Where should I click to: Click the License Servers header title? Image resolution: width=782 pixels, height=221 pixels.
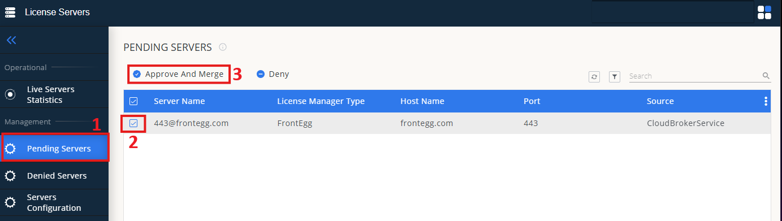click(x=57, y=12)
